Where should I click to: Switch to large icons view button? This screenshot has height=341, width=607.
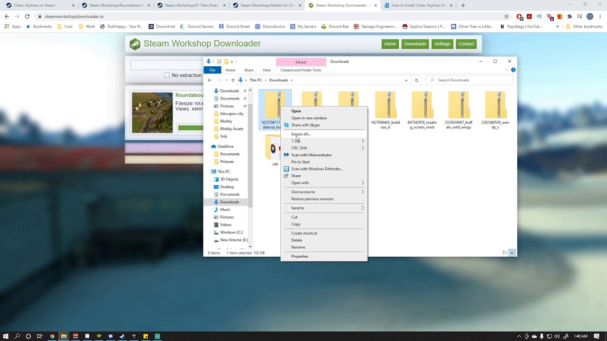(x=512, y=253)
